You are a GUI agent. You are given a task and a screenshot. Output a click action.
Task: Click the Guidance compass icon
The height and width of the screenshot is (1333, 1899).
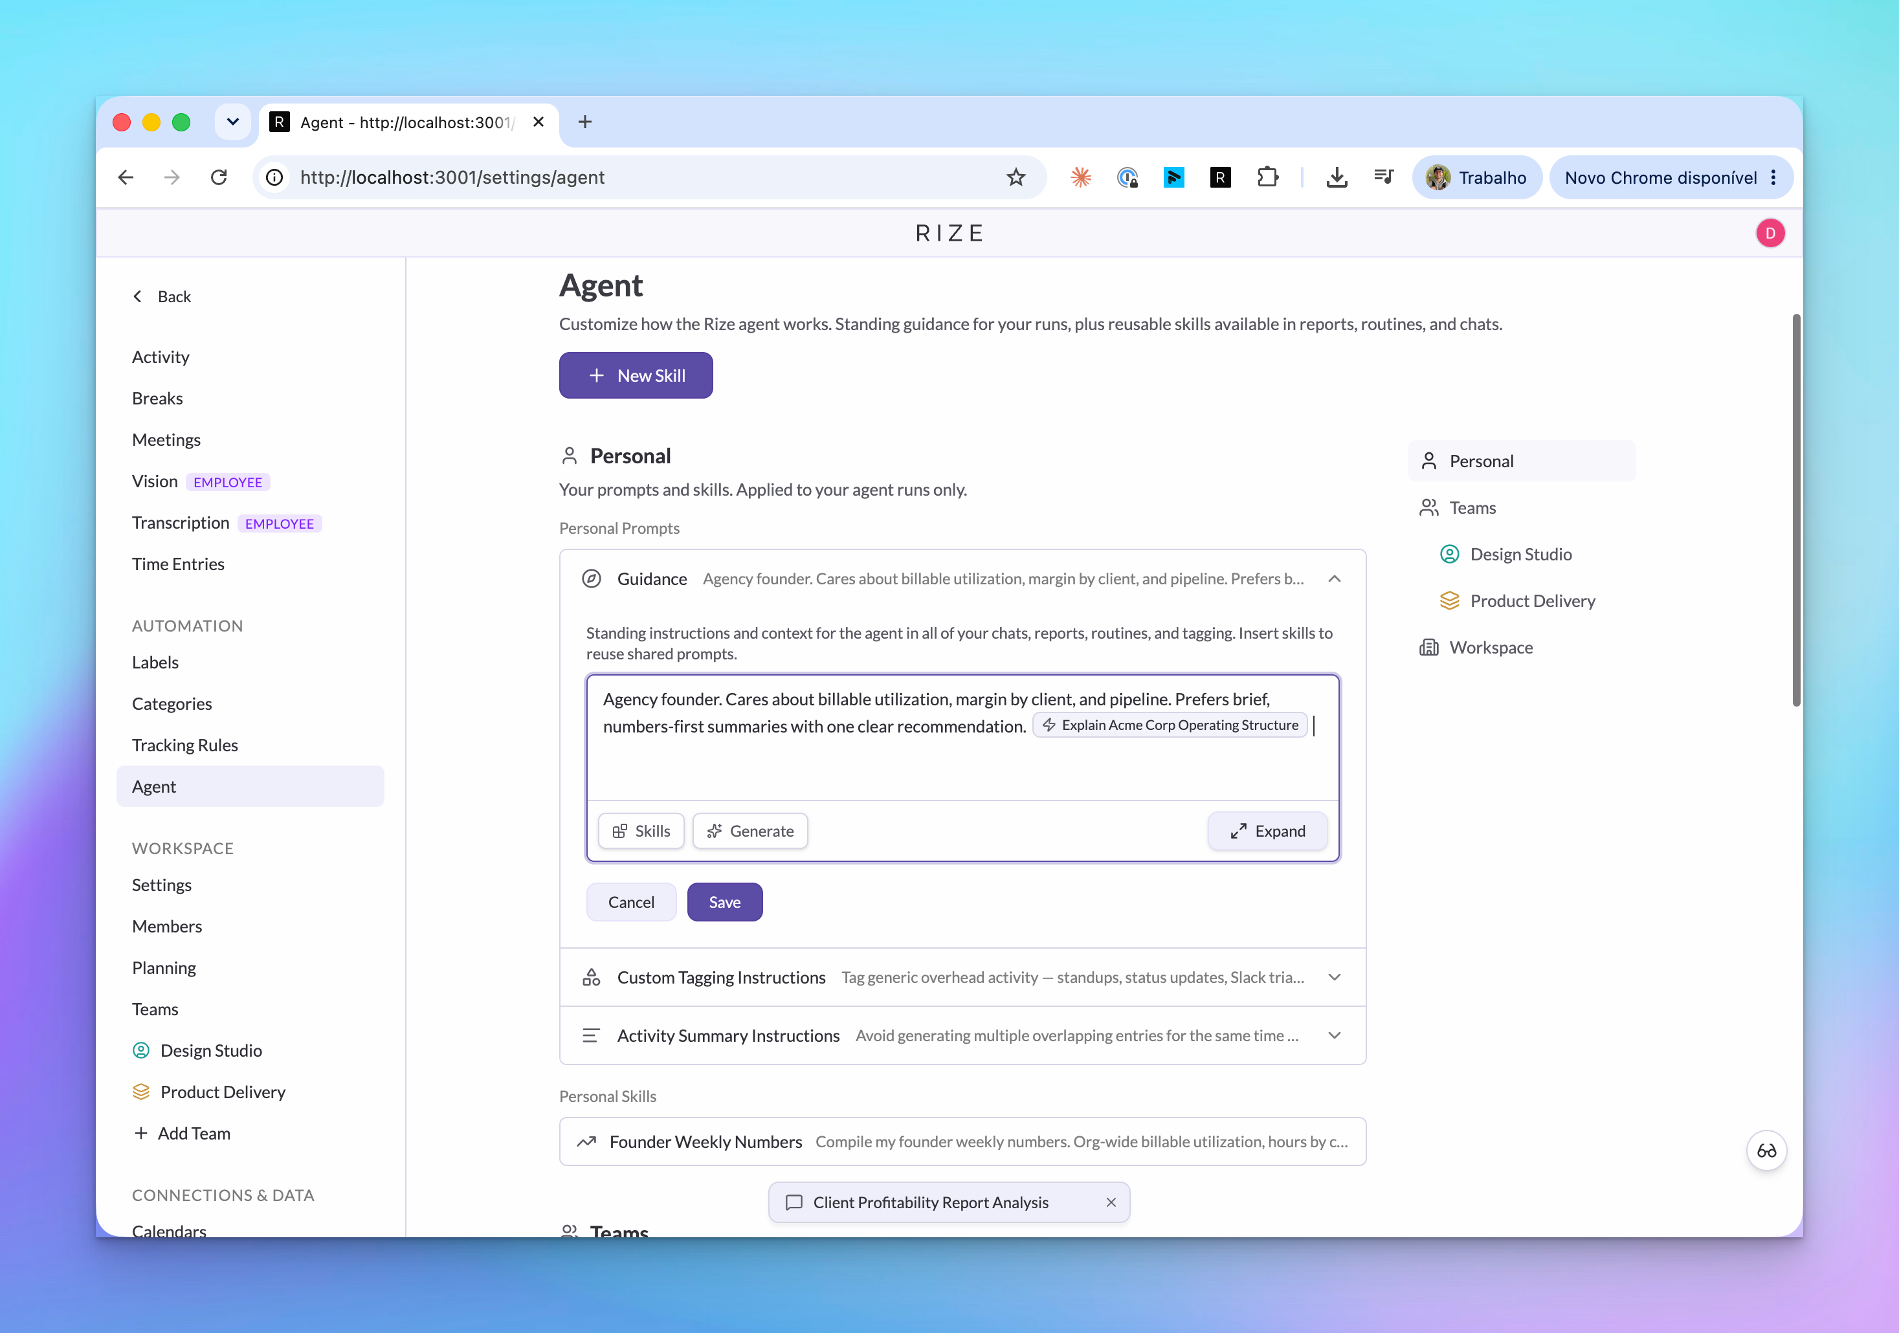[x=592, y=579]
